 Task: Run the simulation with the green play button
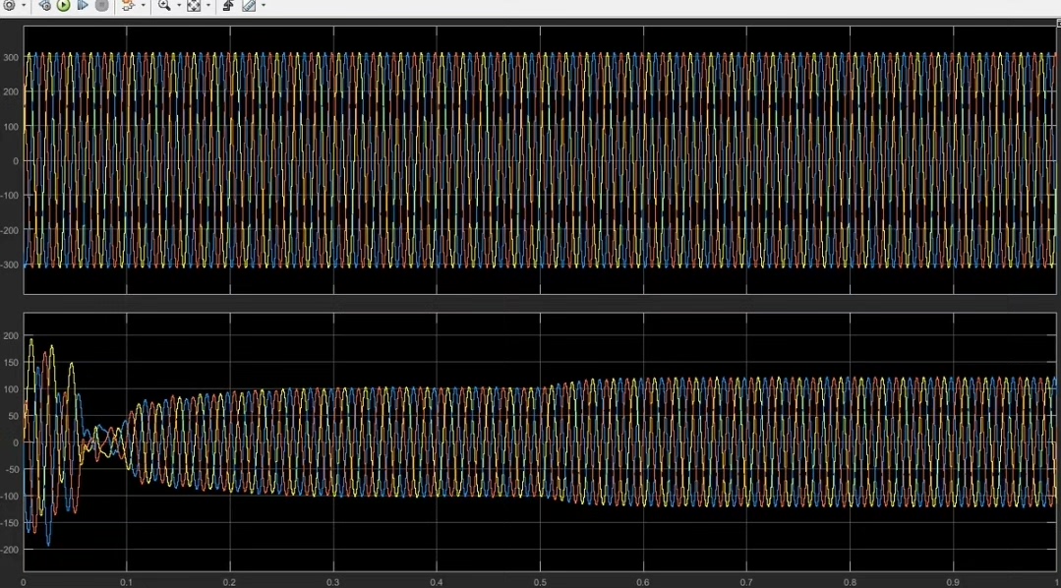(64, 6)
